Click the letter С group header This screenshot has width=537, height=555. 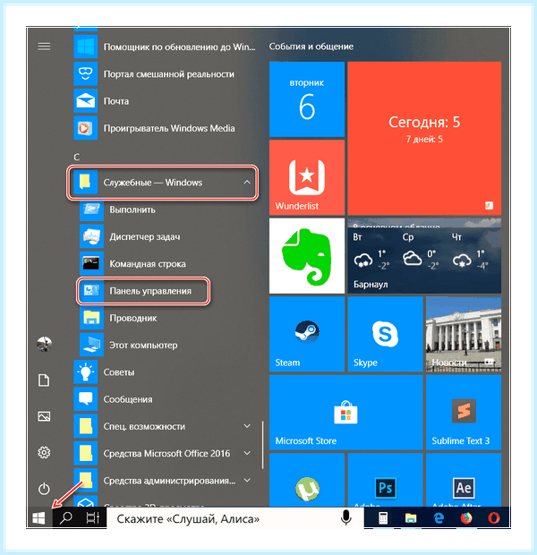(x=76, y=158)
